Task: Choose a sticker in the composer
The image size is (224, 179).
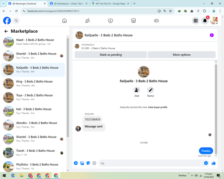Action: coord(88,163)
